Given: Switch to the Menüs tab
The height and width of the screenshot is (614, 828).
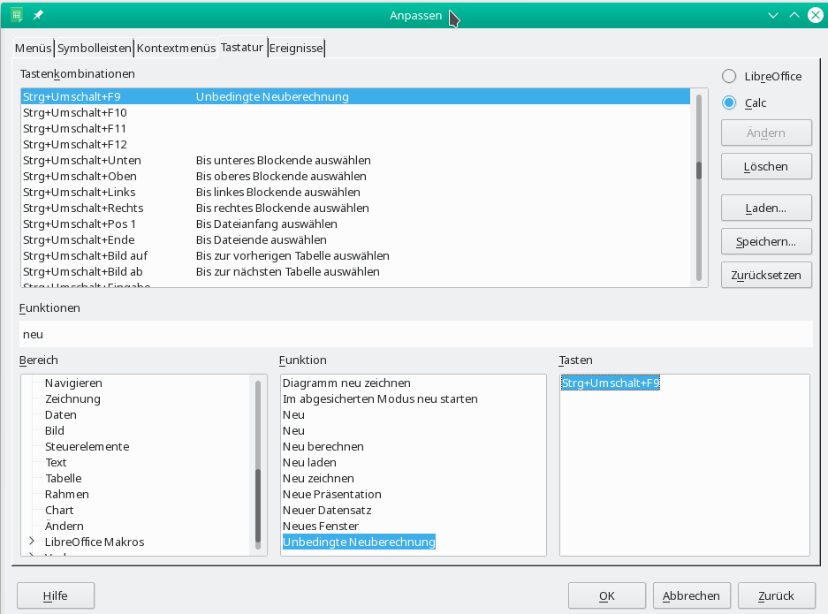Looking at the screenshot, I should [x=34, y=48].
